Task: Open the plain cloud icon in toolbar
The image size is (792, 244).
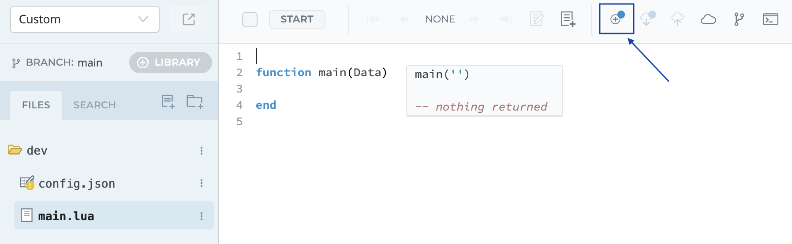Action: pyautogui.click(x=708, y=19)
